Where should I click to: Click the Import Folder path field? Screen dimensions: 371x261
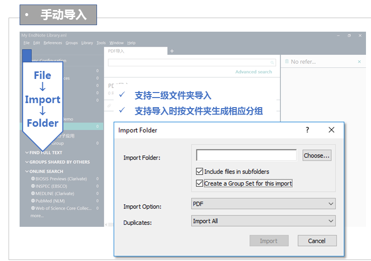[246, 155]
